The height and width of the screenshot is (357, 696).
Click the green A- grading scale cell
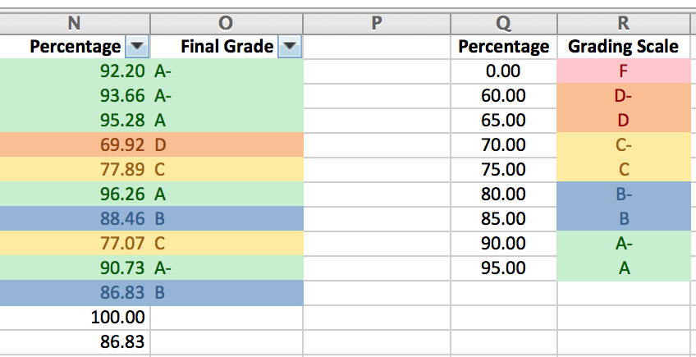pos(623,244)
